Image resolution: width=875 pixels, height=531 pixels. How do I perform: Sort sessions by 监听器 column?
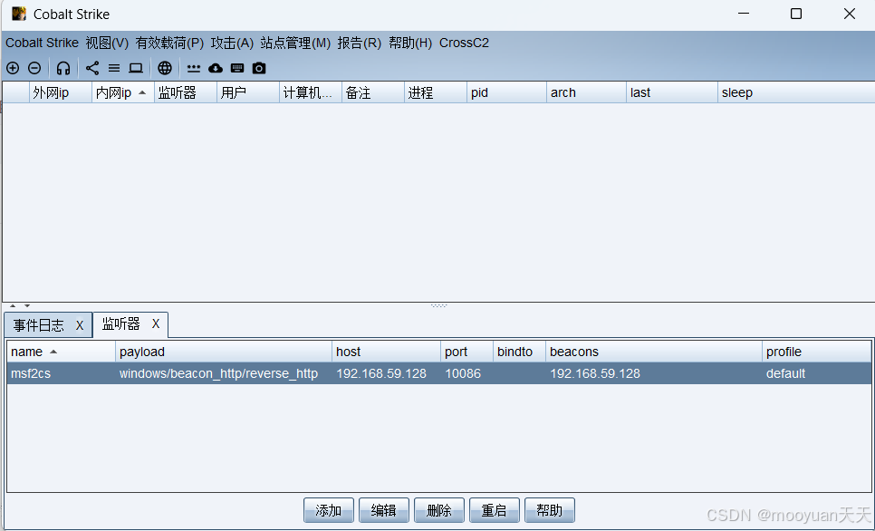point(186,92)
